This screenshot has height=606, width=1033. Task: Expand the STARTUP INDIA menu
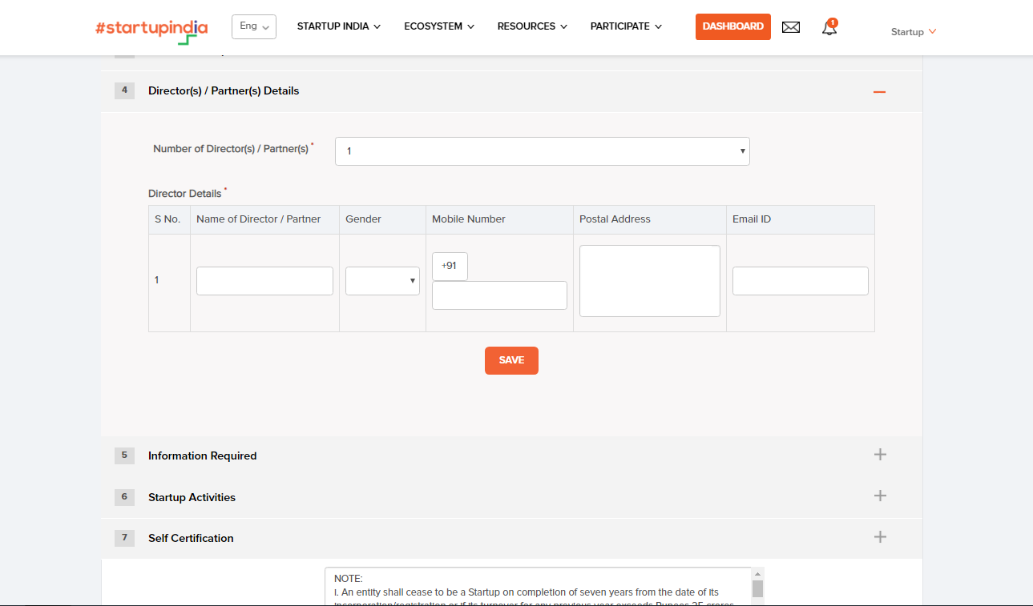tap(338, 26)
